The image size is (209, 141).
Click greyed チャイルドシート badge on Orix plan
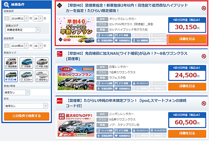coord(140,35)
